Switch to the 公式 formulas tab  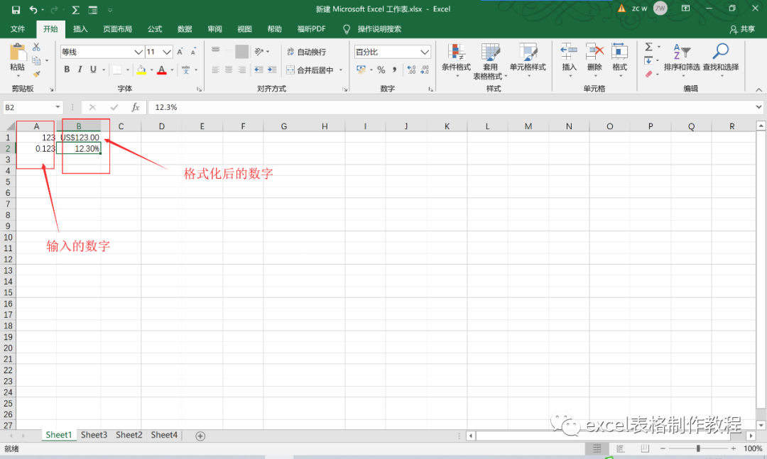pos(155,29)
